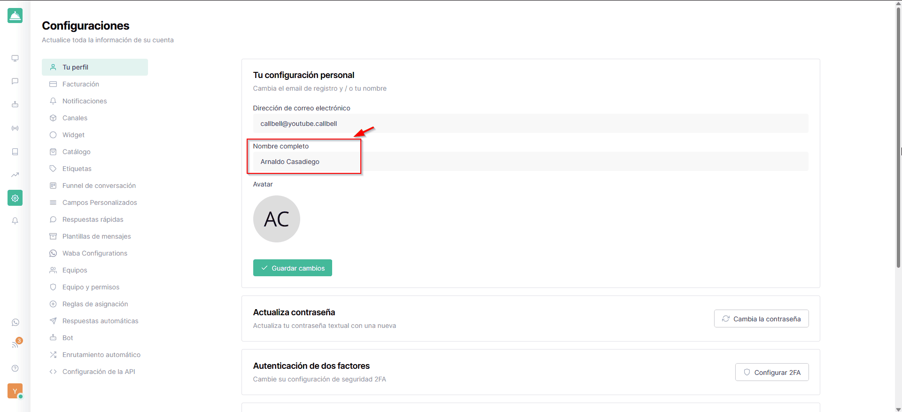Image resolution: width=902 pixels, height=412 pixels.
Task: Click the orange Y user avatar
Action: pos(15,391)
